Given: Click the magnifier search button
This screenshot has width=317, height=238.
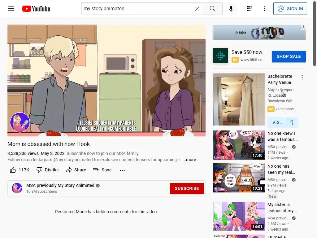Looking at the screenshot, I should click(212, 9).
